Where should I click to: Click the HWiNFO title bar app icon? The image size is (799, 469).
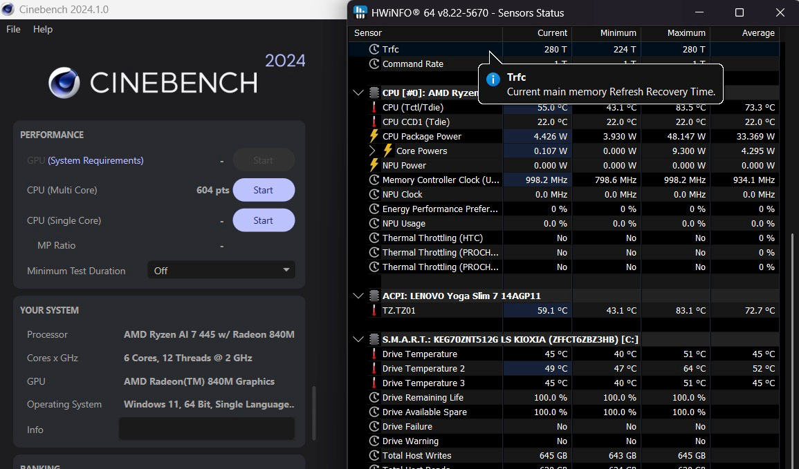click(360, 12)
